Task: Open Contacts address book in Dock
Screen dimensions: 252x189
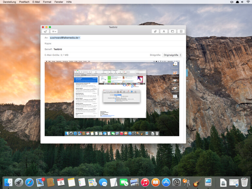Action: pyautogui.click(x=50, y=182)
